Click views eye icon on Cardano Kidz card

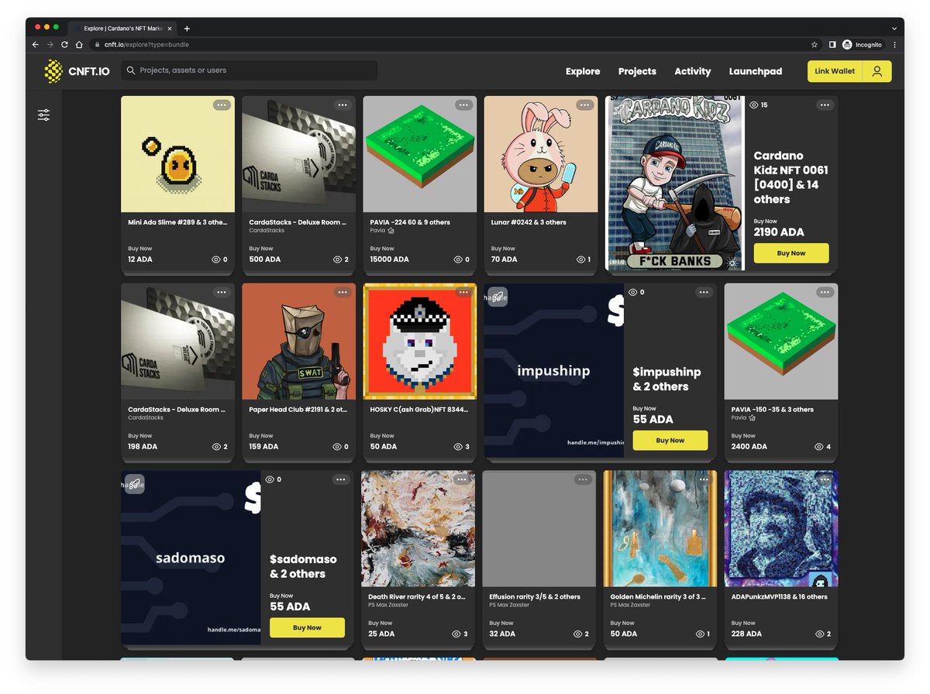[x=753, y=105]
